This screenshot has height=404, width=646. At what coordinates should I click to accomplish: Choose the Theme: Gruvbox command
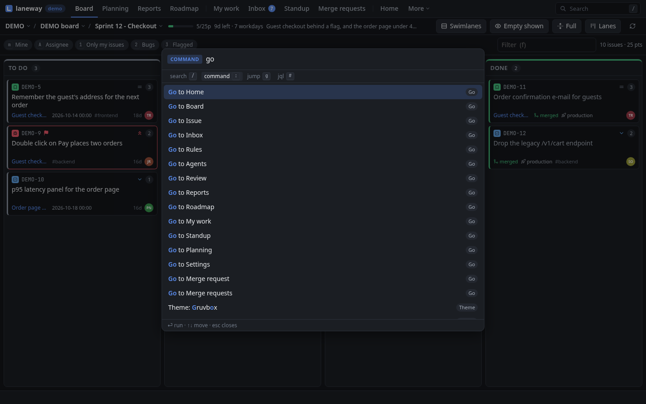pyautogui.click(x=323, y=307)
